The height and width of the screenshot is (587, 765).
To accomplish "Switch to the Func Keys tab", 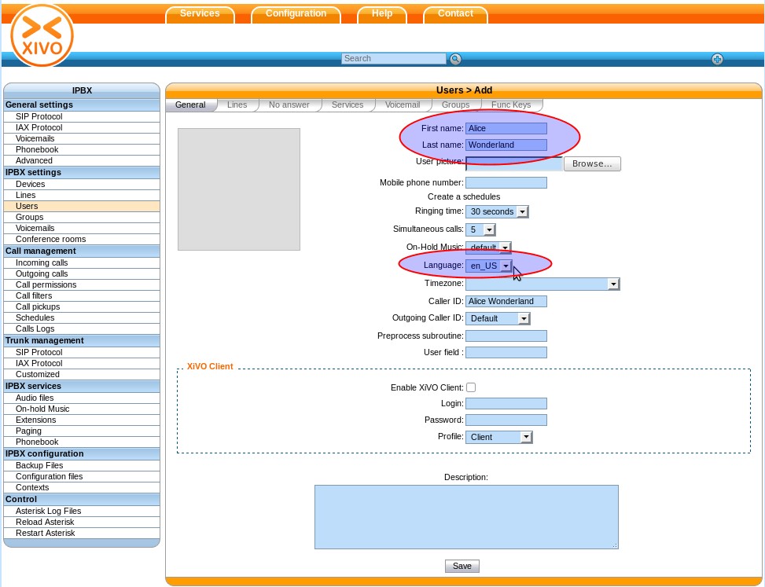I will [x=511, y=105].
